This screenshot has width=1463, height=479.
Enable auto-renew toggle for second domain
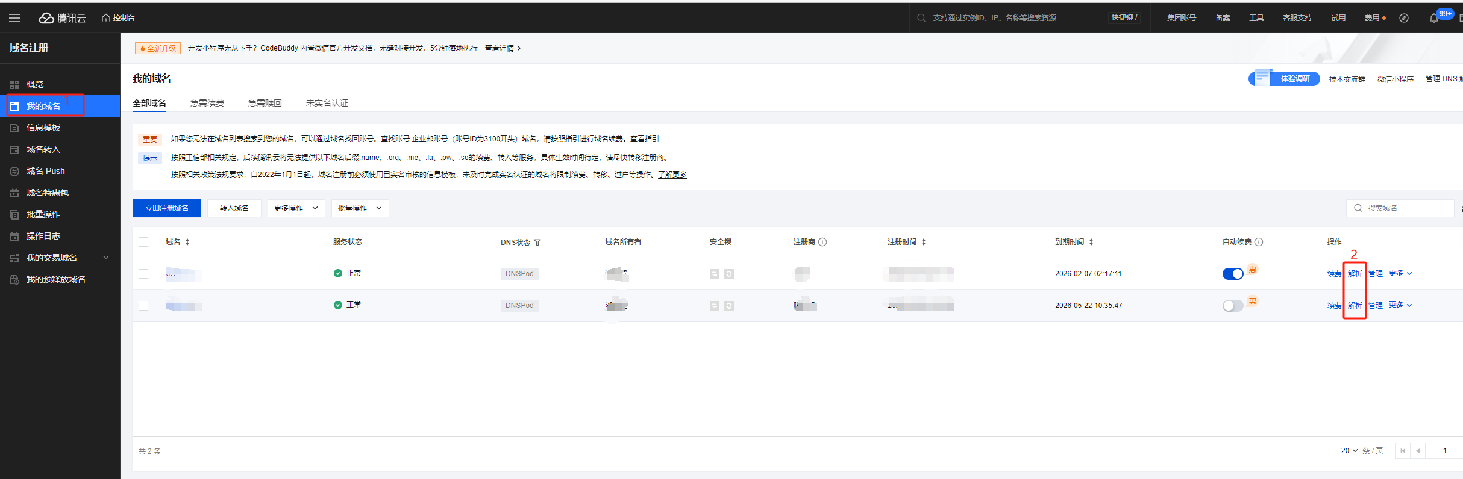coord(1232,306)
